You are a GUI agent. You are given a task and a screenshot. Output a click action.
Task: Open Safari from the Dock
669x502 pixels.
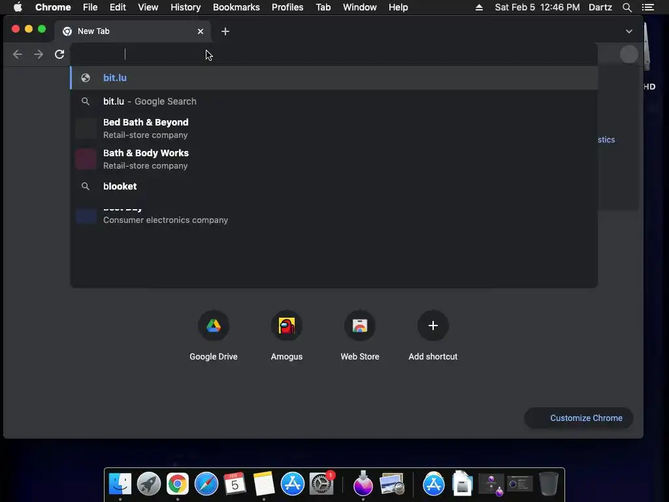(206, 484)
